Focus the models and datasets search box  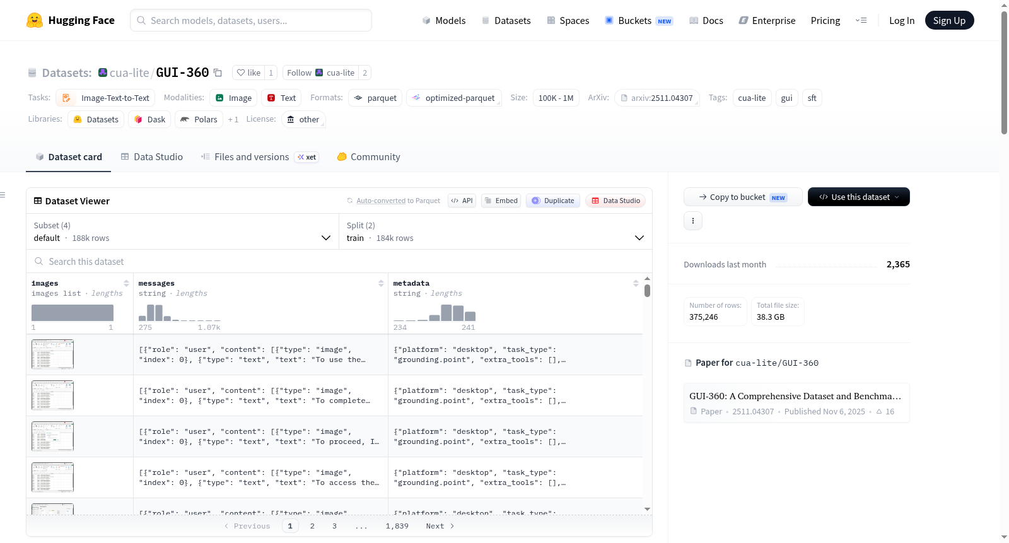[x=251, y=20]
